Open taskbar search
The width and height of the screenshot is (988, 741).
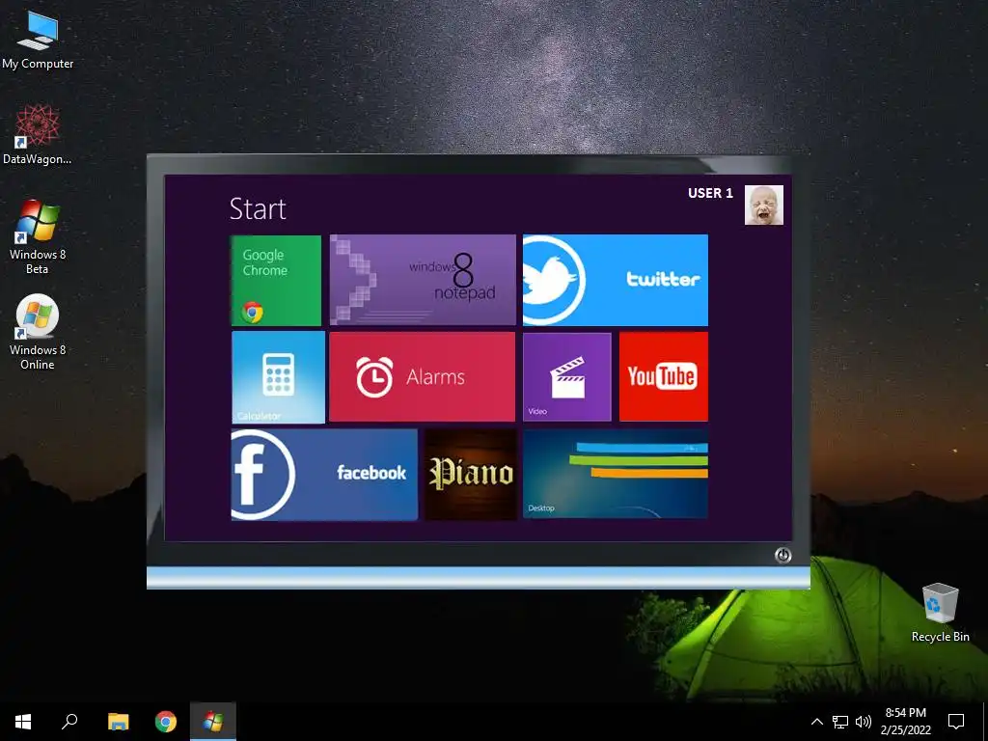(69, 722)
